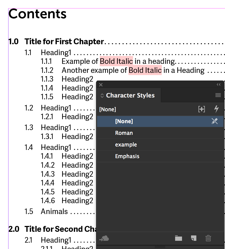
Task: Click the bracketed plus icon beside [None]
Action: click(x=202, y=109)
